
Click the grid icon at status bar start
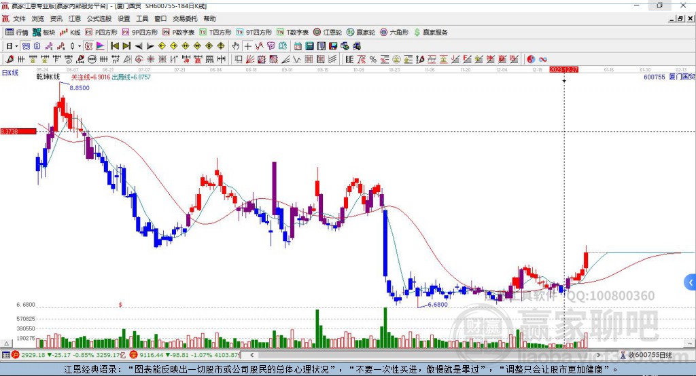5,355
